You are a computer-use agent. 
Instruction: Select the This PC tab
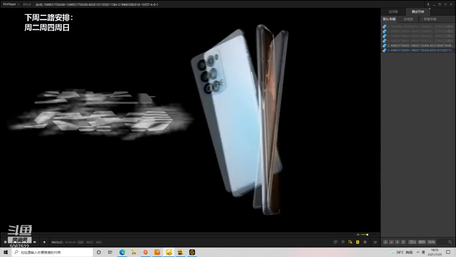tap(408, 19)
